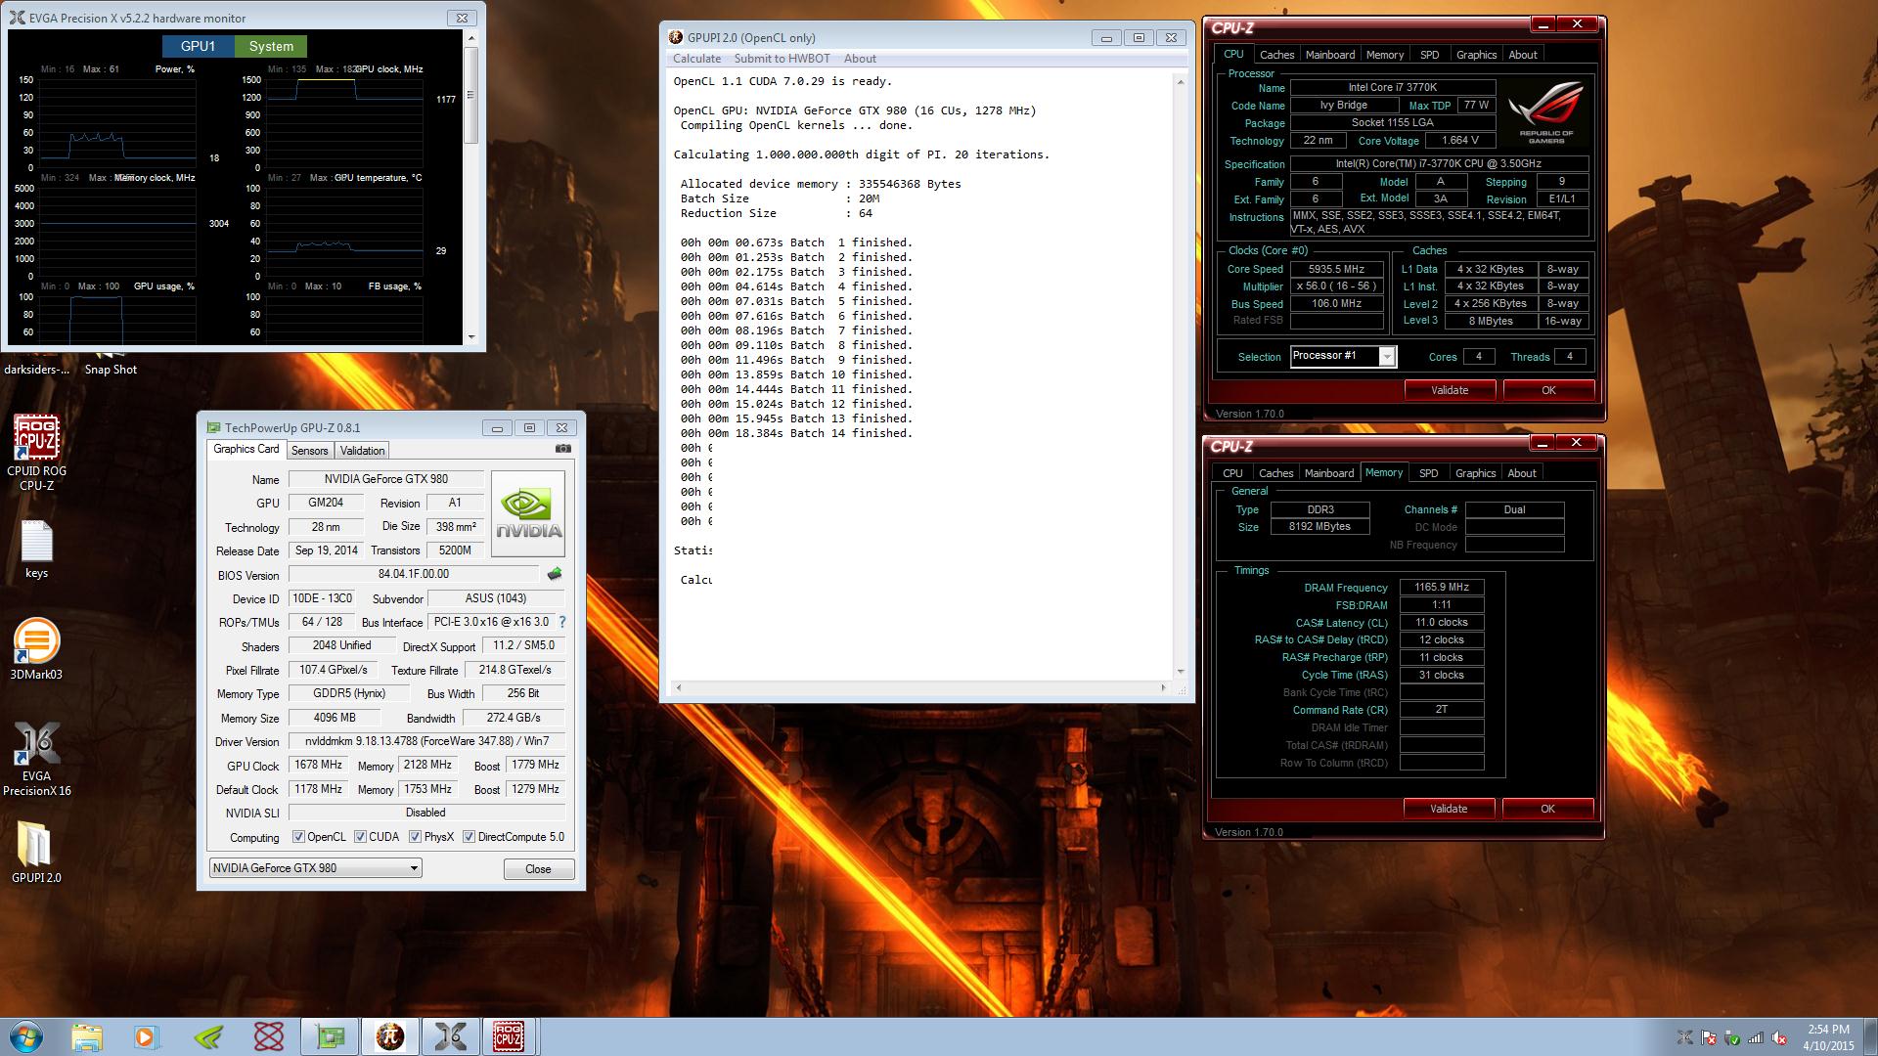1878x1056 pixels.
Task: Click the Core Speed value 5935.5 MHz
Action: pos(1337,269)
